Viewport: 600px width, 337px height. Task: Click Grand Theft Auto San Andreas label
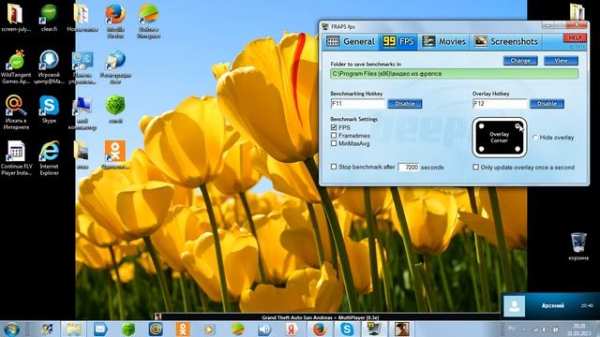coord(321,317)
